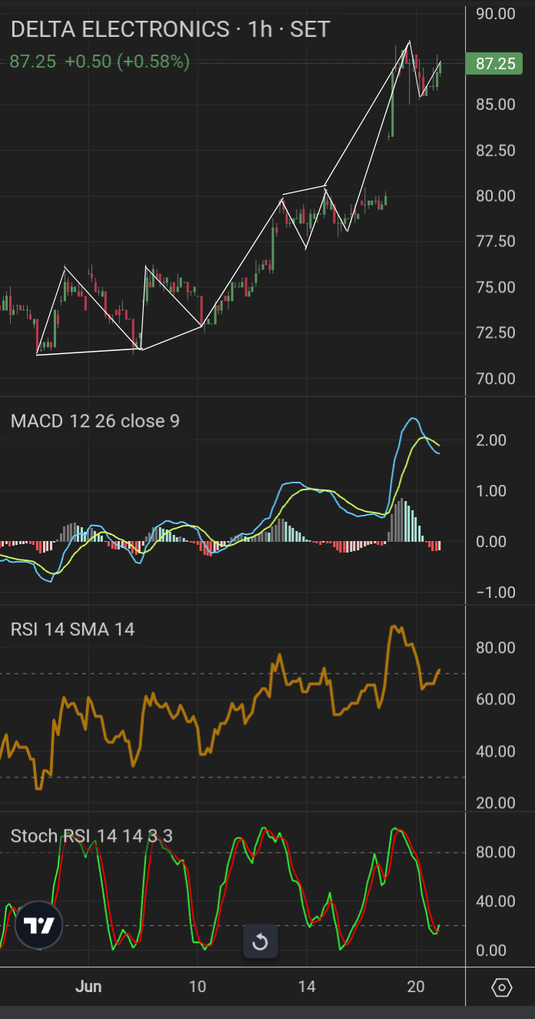Click the Jun label on the time axis
The width and height of the screenshot is (535, 1019).
[x=88, y=987]
